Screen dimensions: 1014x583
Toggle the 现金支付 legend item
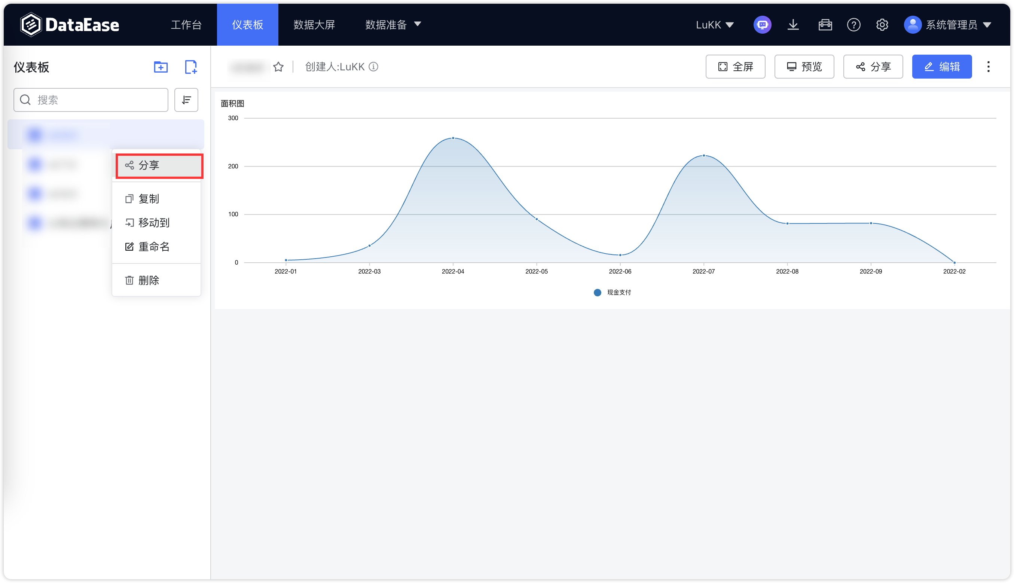coord(612,292)
